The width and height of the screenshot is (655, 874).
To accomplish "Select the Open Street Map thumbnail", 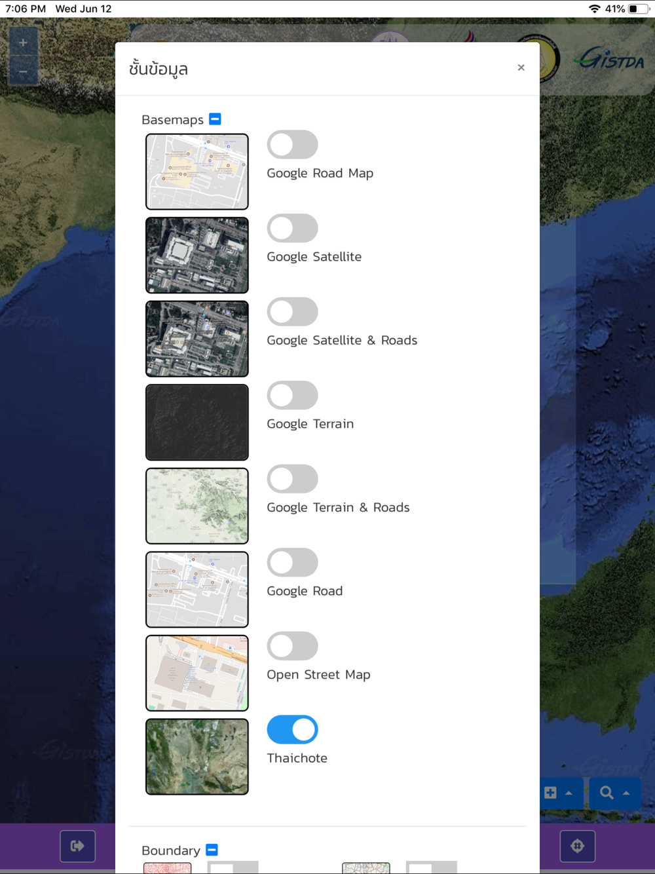I will (x=197, y=673).
